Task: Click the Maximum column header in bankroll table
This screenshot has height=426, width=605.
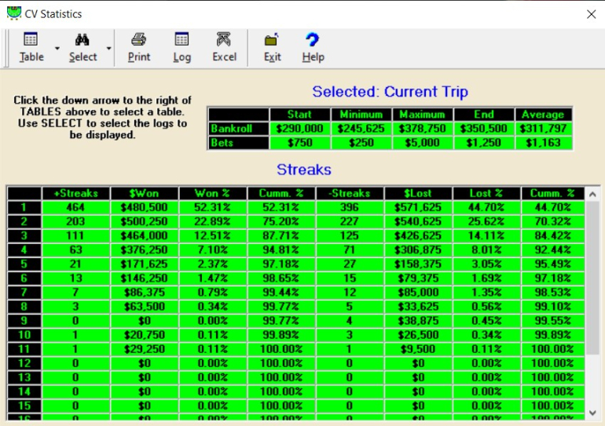Action: 422,115
